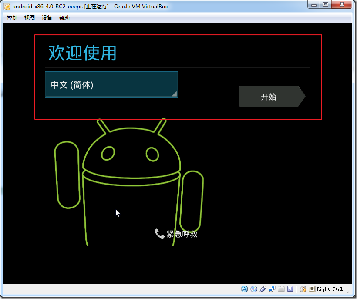The image size is (357, 299).
Task: Click the Right Ctrl host key label
Action: pyautogui.click(x=330, y=289)
